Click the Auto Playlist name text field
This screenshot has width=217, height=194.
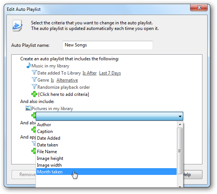pos(108,45)
